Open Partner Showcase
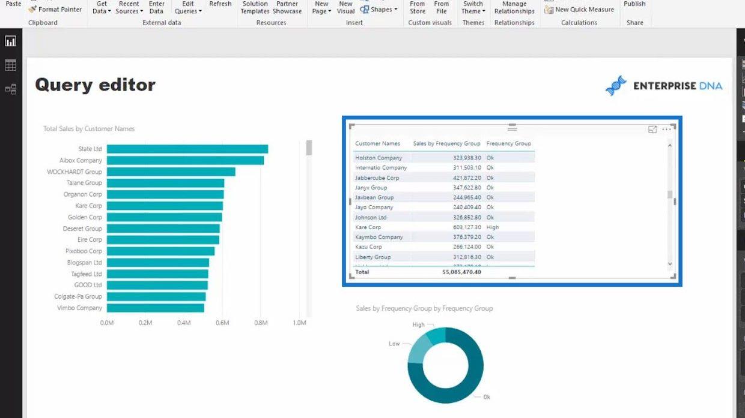 coord(287,7)
